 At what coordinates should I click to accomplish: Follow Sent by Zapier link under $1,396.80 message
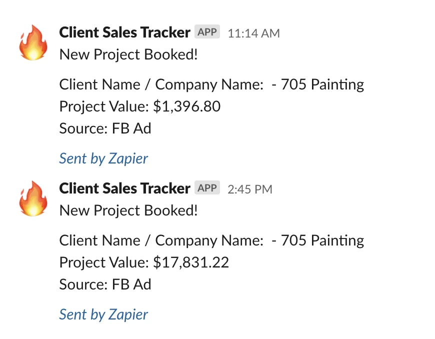pos(103,158)
